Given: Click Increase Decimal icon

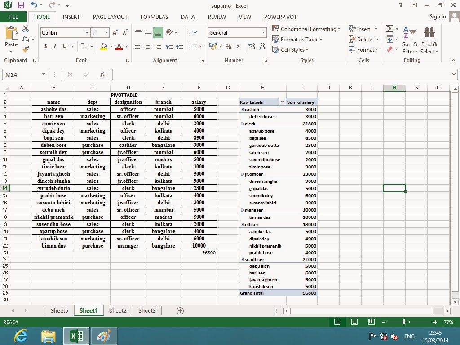Looking at the screenshot, I should pyautogui.click(x=252, y=46).
